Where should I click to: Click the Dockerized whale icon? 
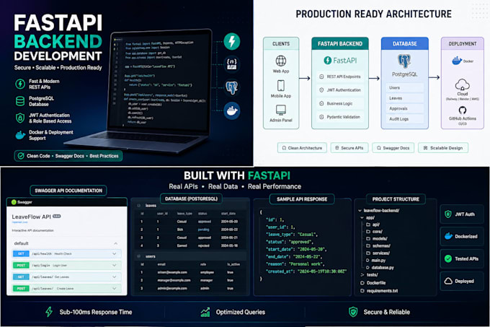[448, 236]
